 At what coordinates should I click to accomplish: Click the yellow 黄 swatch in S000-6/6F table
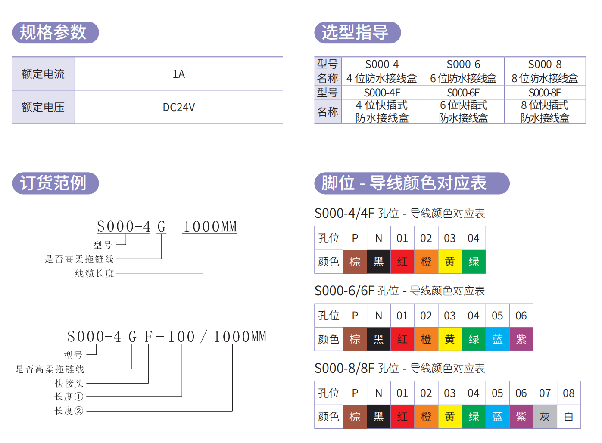click(450, 339)
